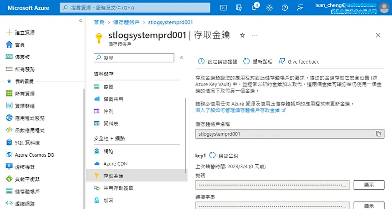Open the notifications bell
This screenshot has height=209, width=392.
254,7
